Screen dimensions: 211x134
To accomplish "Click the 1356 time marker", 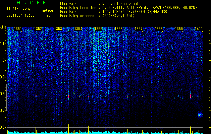I will click(x=118, y=29).
